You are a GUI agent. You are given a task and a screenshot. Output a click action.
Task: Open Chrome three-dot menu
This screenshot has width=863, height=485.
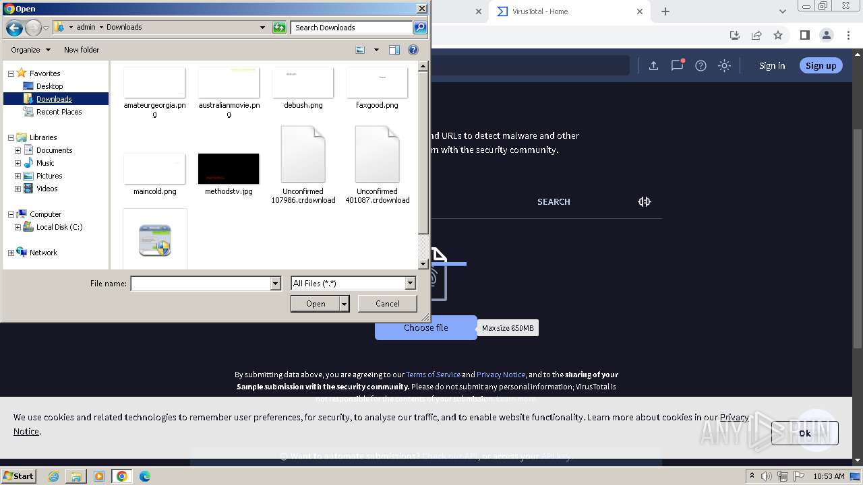pos(847,35)
